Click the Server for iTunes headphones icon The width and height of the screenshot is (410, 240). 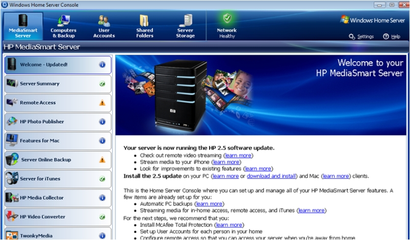12,178
